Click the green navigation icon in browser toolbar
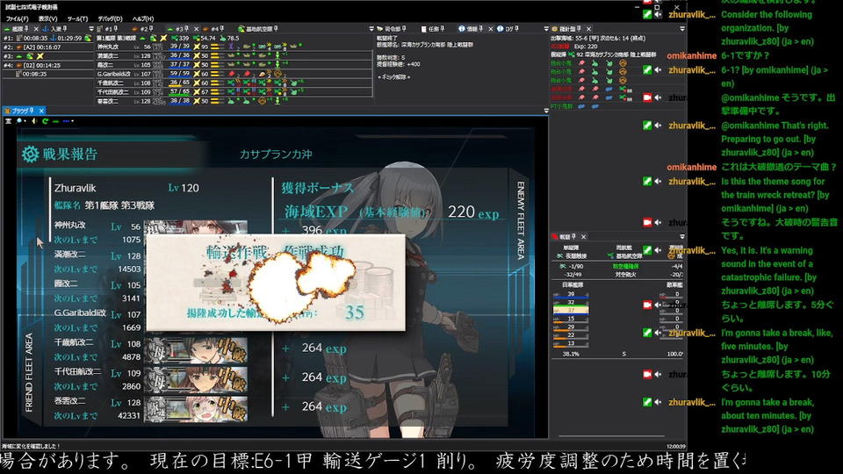The width and height of the screenshot is (843, 474). (x=55, y=121)
